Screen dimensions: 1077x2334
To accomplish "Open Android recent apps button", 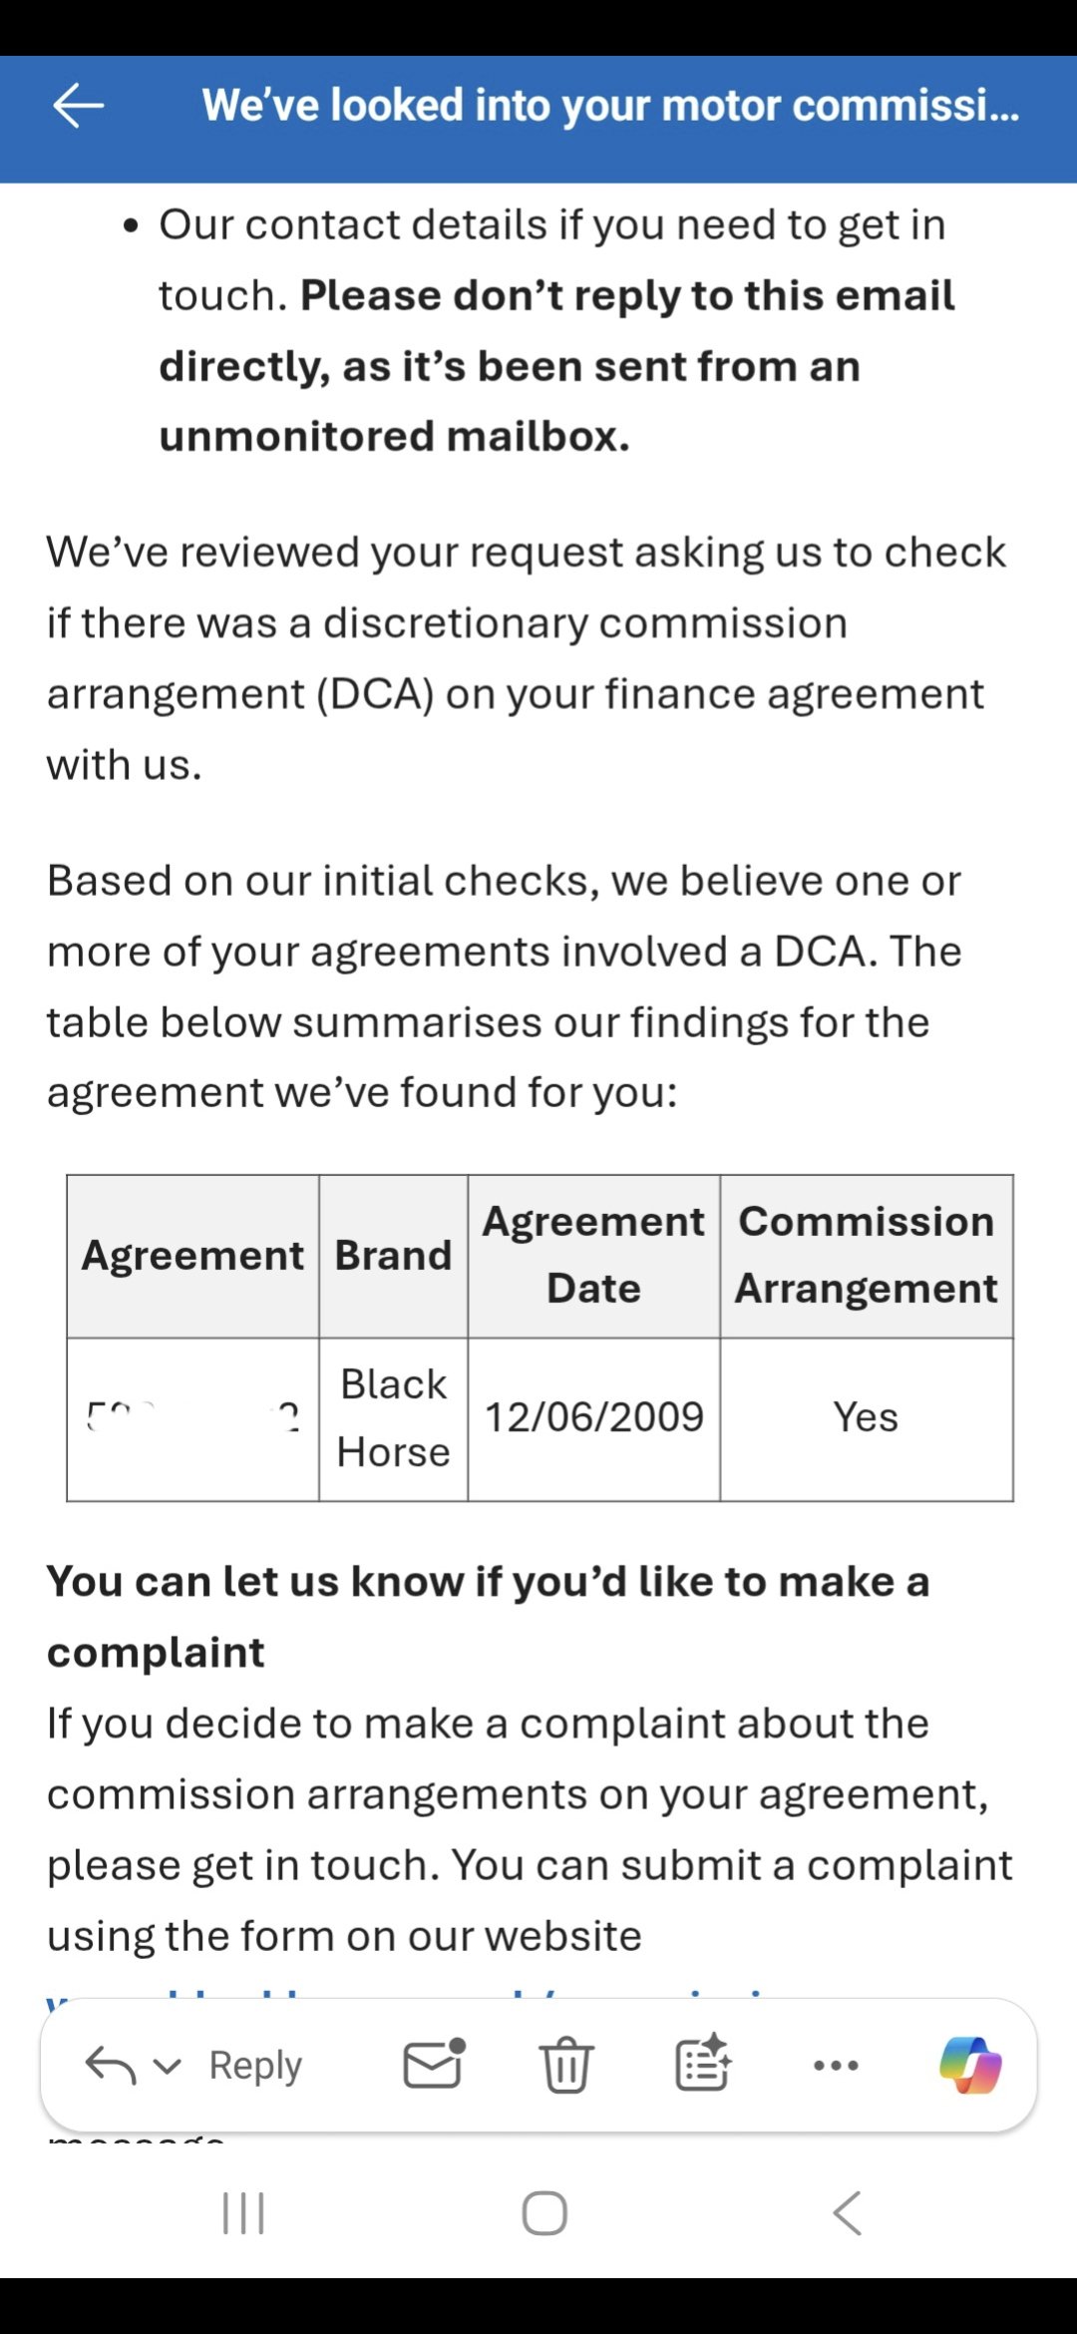I will tap(243, 2212).
